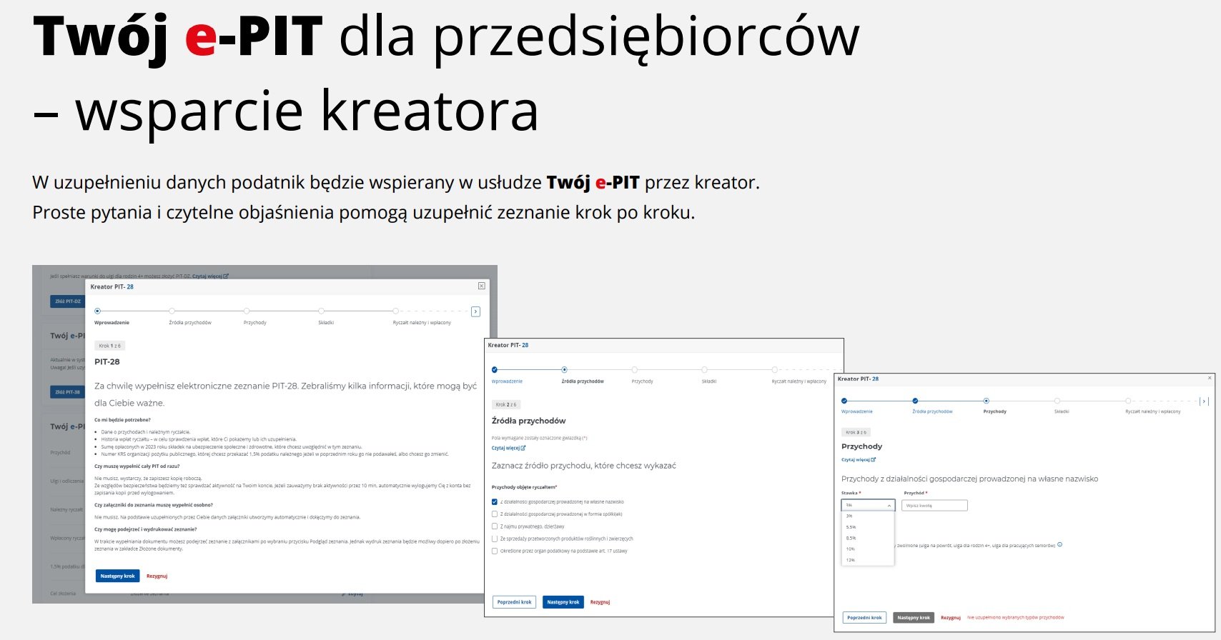The image size is (1221, 640).
Task: Click 'Następny krok' in the Krok 1 window
Action: click(118, 576)
